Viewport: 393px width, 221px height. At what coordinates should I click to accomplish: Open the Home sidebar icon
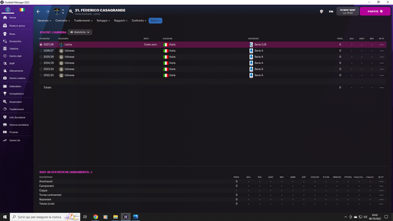[x=5, y=18]
